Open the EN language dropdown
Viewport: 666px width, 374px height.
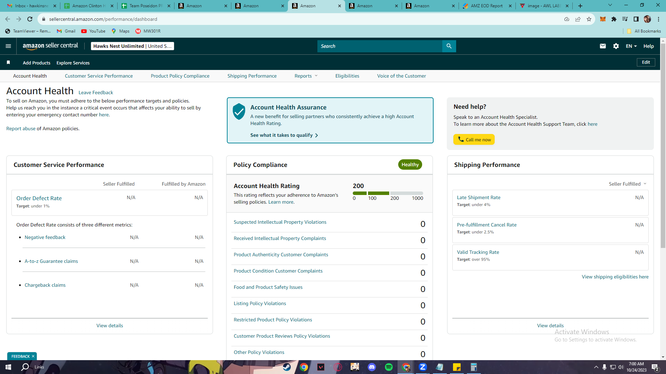[x=631, y=46]
